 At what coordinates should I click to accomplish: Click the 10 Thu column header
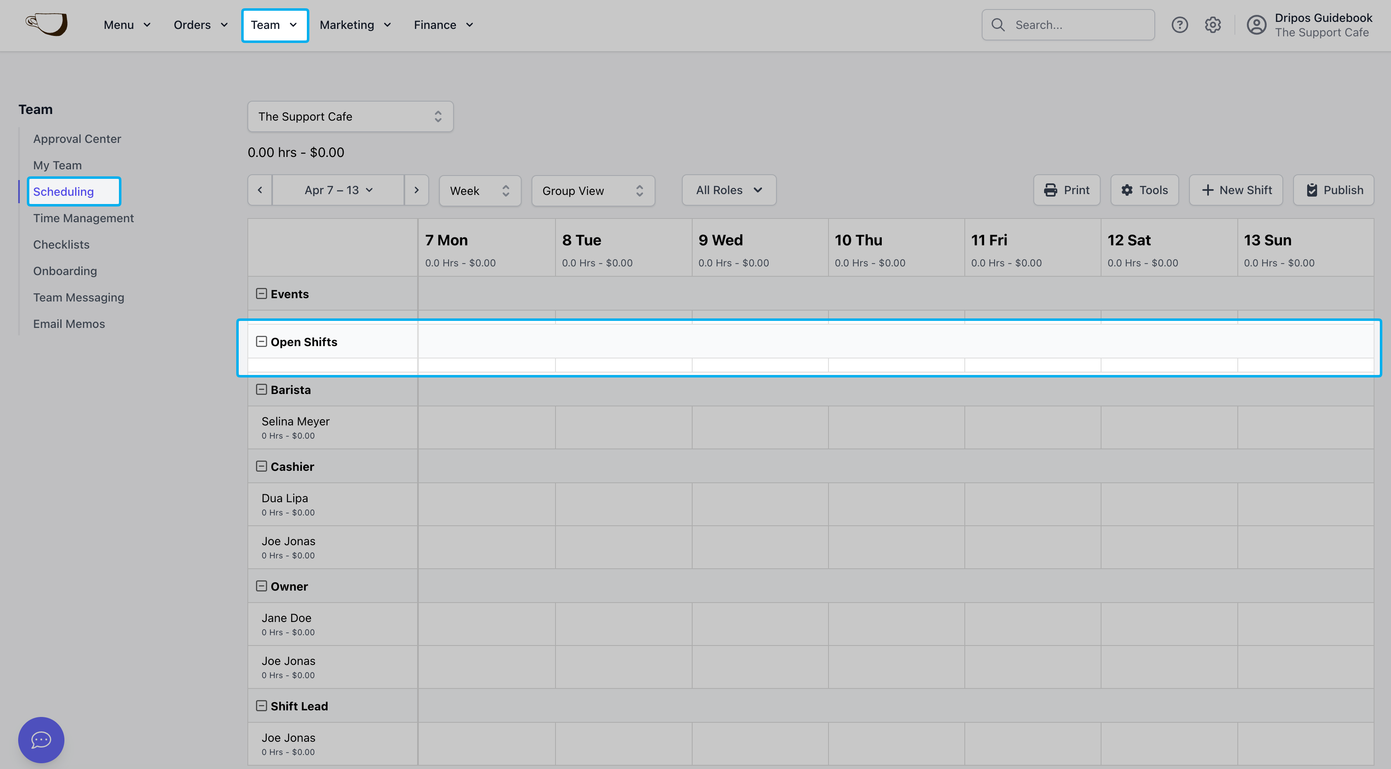click(x=896, y=248)
